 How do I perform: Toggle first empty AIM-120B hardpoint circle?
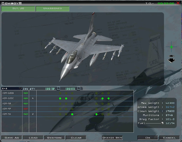(60, 93)
